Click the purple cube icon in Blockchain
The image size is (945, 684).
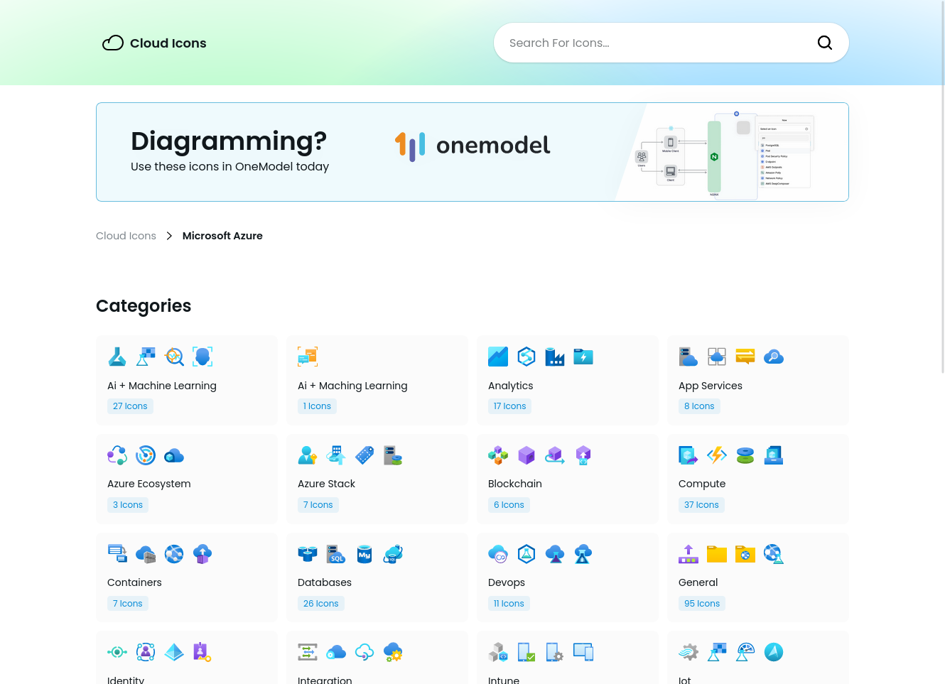point(526,455)
